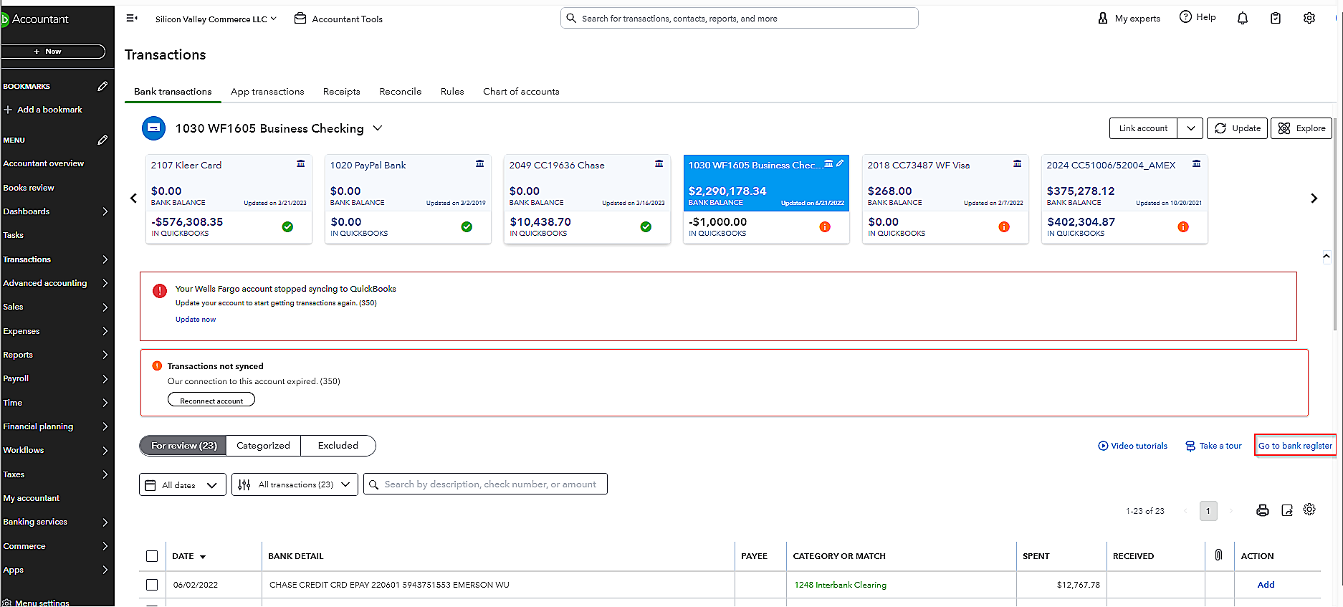This screenshot has width=1343, height=607.
Task: Switch to Receipts tab
Action: (341, 92)
